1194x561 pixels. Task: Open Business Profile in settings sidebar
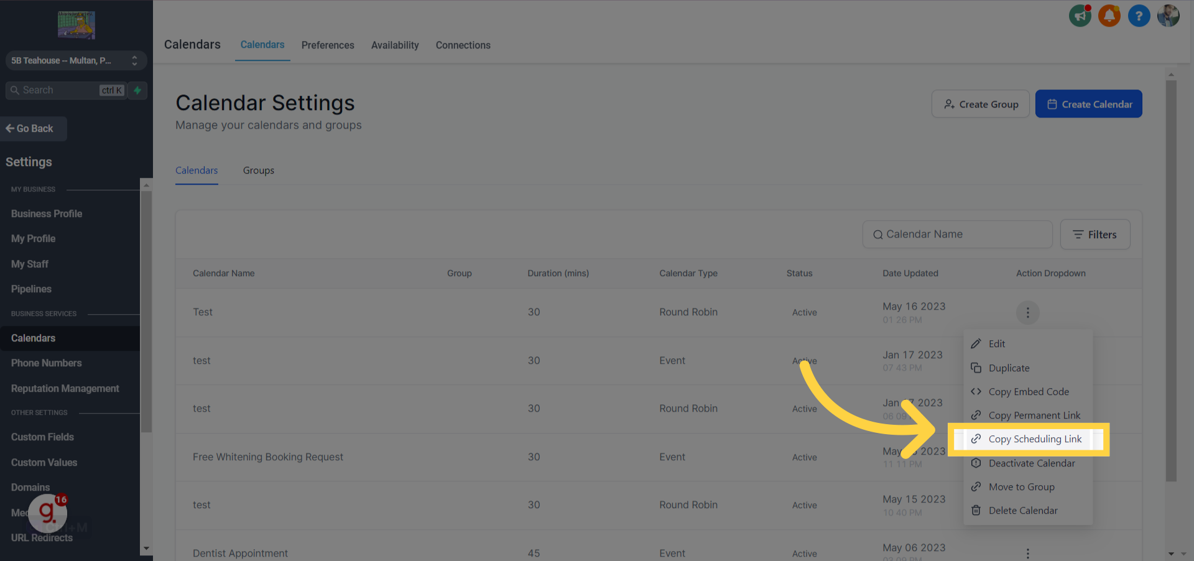tap(47, 213)
